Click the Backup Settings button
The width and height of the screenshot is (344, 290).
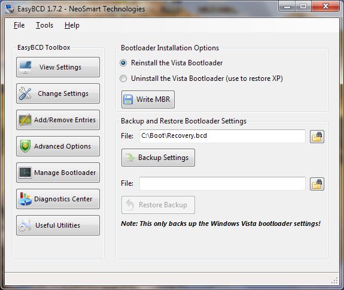tap(158, 158)
